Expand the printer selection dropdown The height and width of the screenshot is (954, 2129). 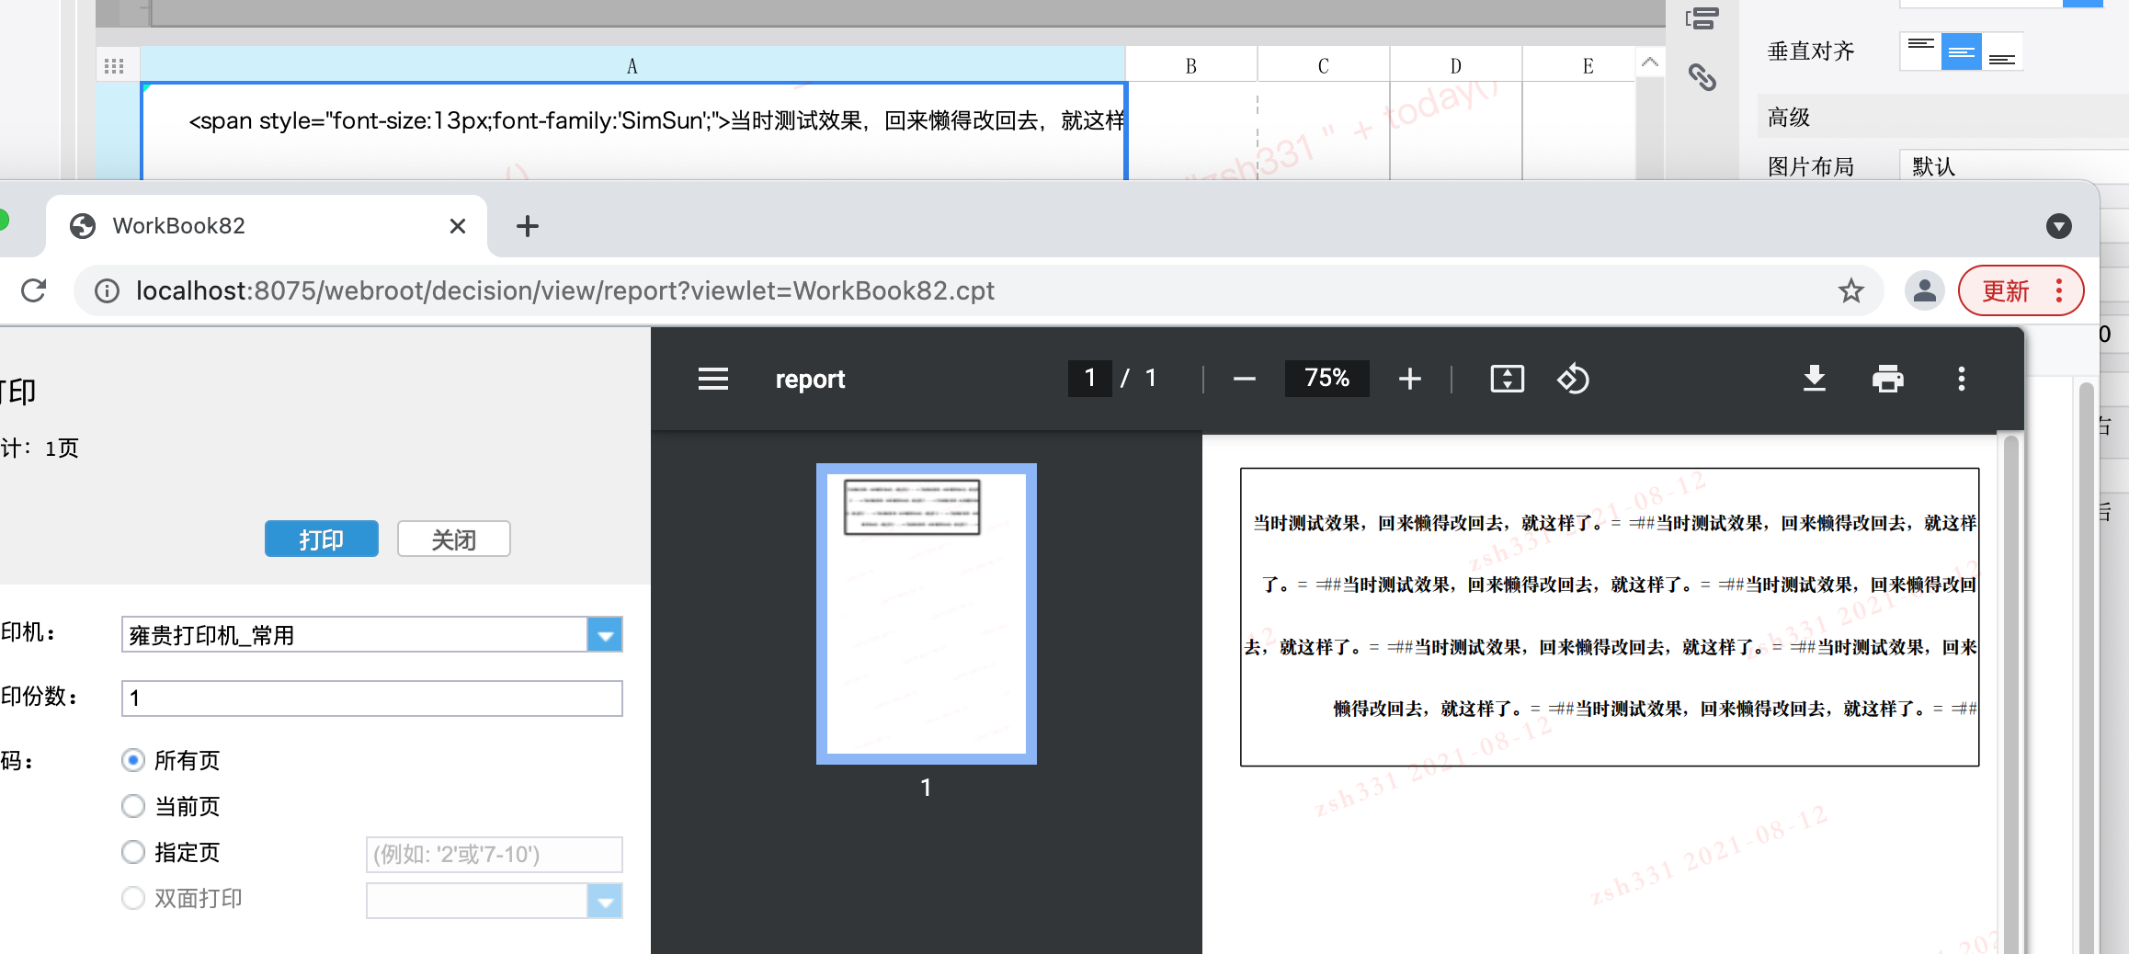(x=605, y=635)
